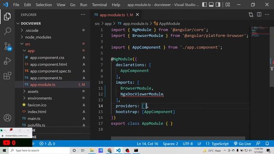274x154 pixels.
Task: Open the Help menu
Action: 116,5
